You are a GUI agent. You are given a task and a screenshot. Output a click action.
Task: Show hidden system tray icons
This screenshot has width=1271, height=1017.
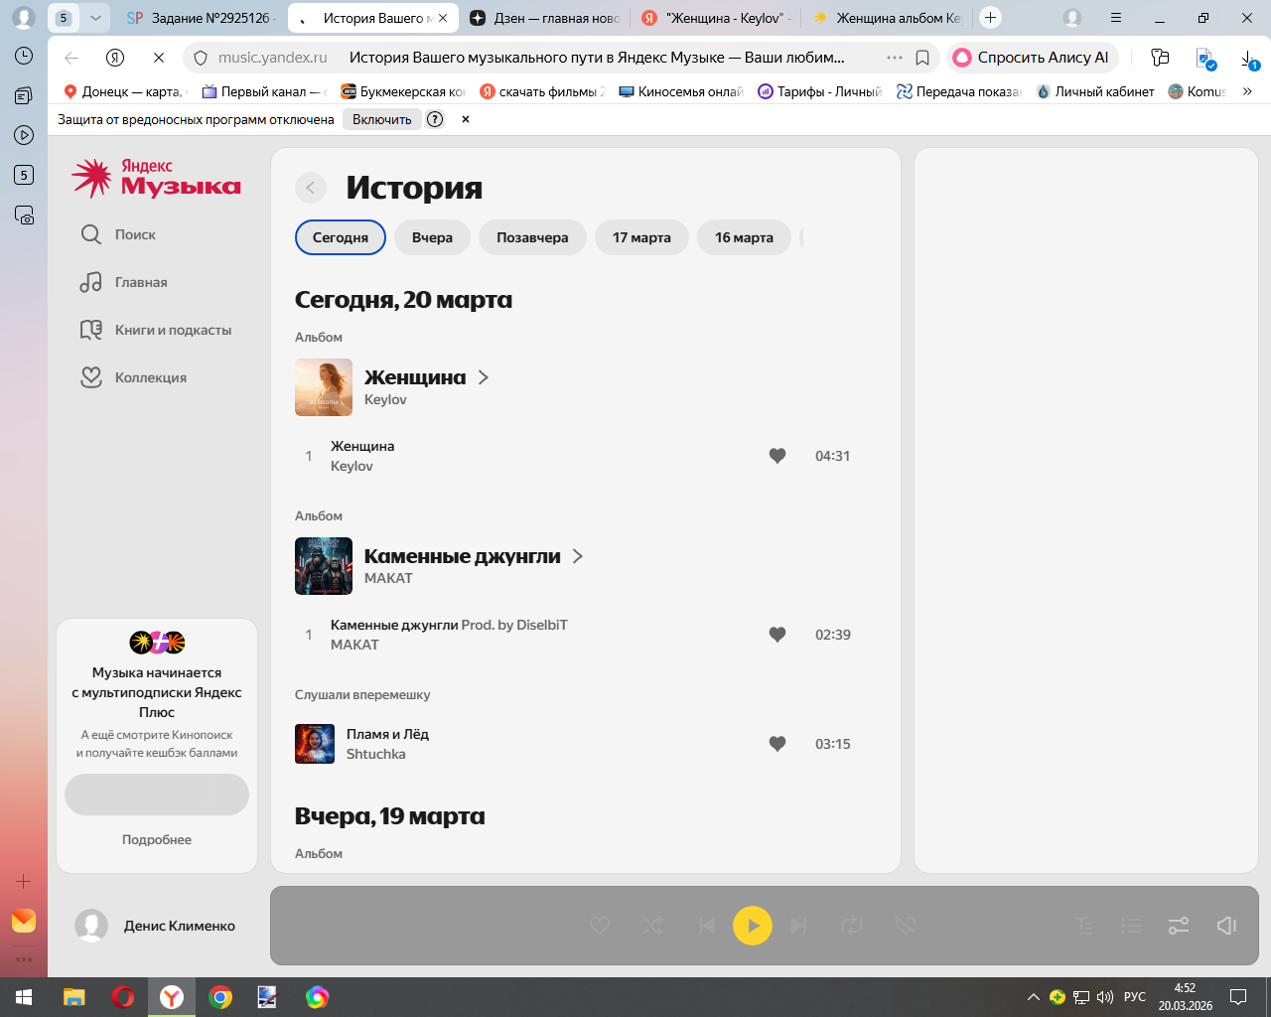[1033, 997]
